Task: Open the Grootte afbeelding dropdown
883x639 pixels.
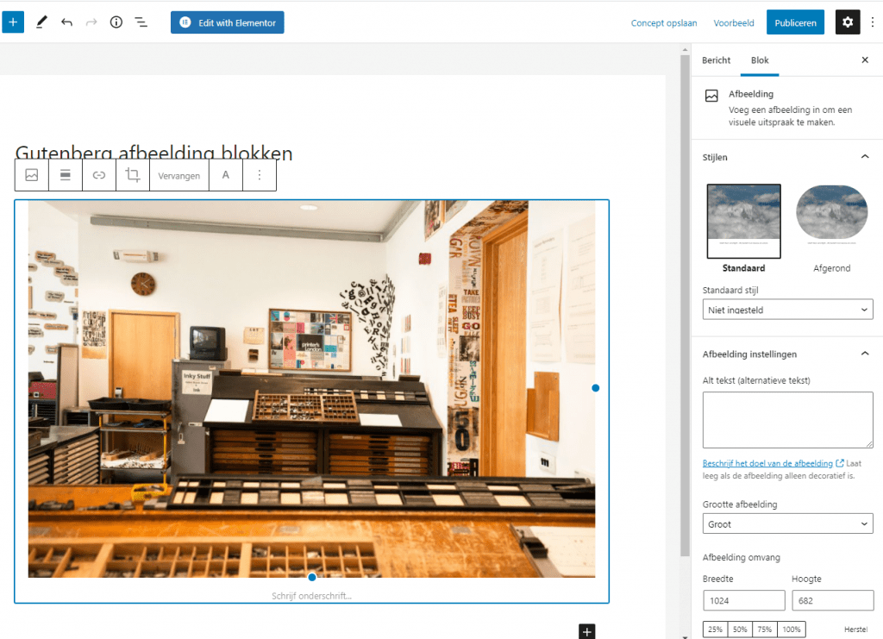Action: pyautogui.click(x=787, y=524)
